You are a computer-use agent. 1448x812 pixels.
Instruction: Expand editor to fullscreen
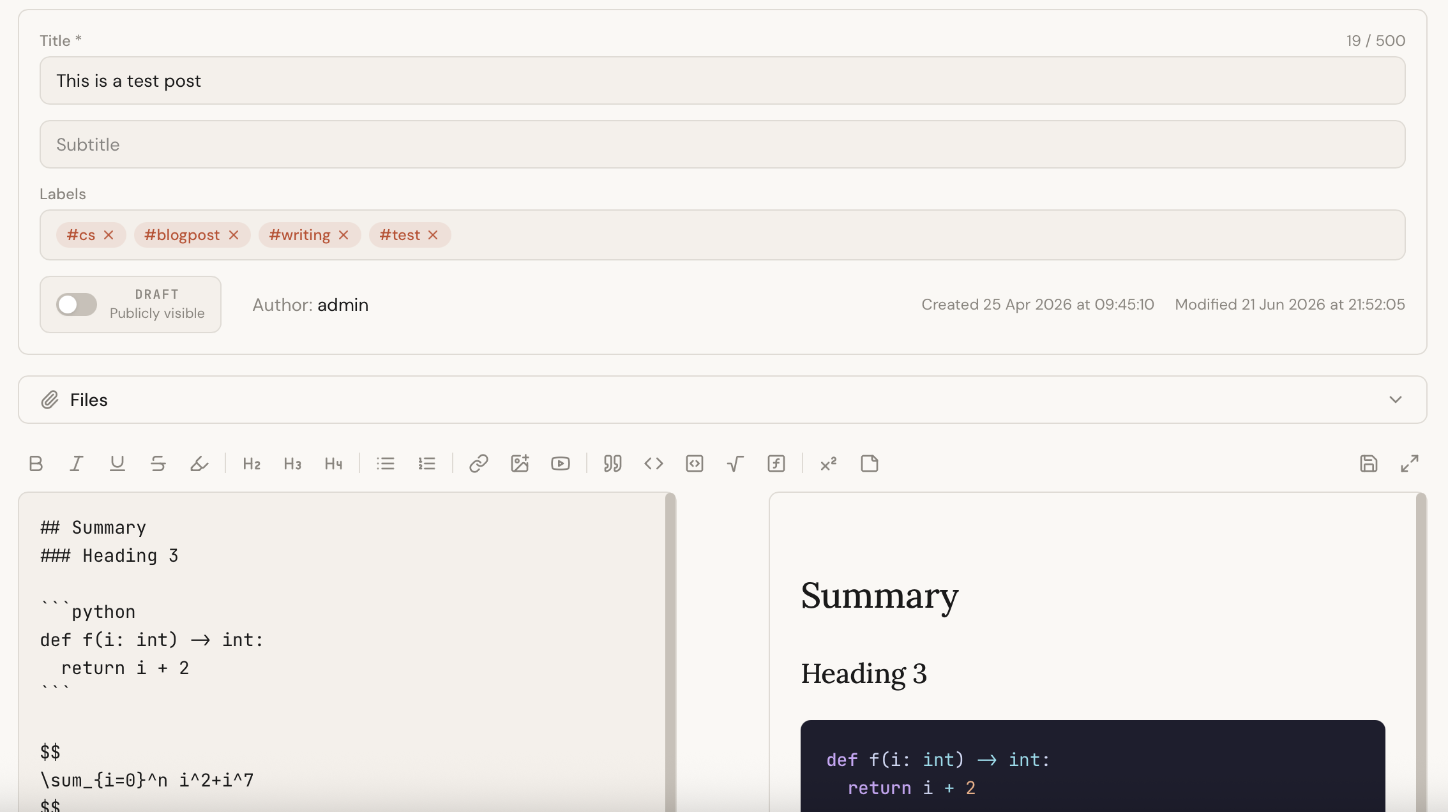(x=1410, y=463)
